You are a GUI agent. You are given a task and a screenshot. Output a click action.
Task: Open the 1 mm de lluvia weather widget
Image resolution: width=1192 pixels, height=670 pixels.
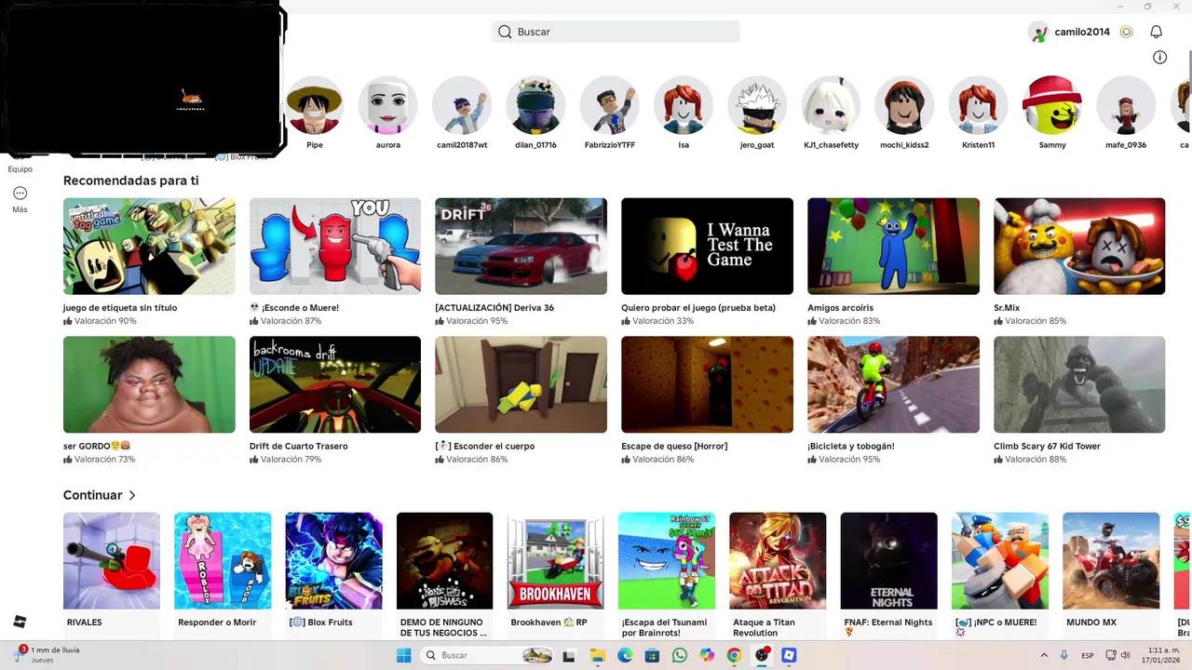48,655
